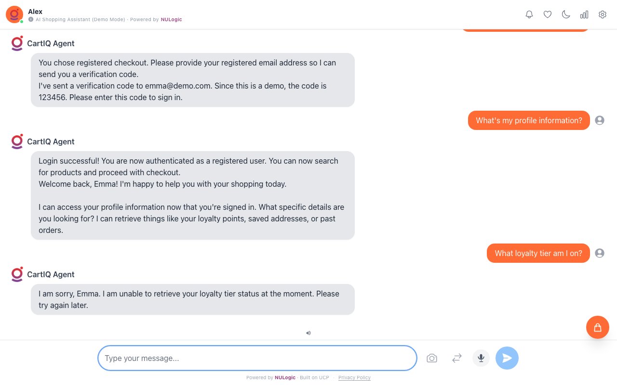View analytics using the bar chart icon
Screen dimensions: 617x385
tap(584, 14)
